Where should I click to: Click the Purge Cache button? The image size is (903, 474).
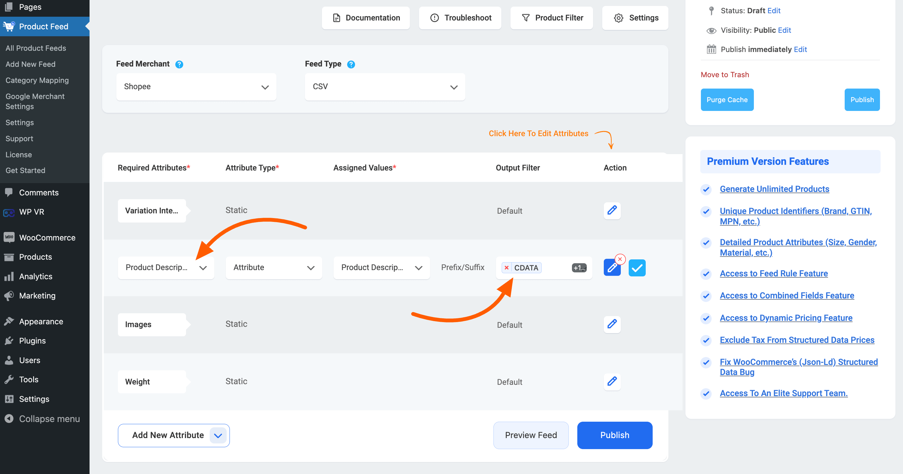727,100
